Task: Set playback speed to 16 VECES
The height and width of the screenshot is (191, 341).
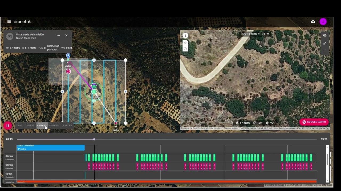Action: 67,125
